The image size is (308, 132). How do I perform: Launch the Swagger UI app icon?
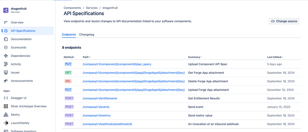tap(6, 98)
